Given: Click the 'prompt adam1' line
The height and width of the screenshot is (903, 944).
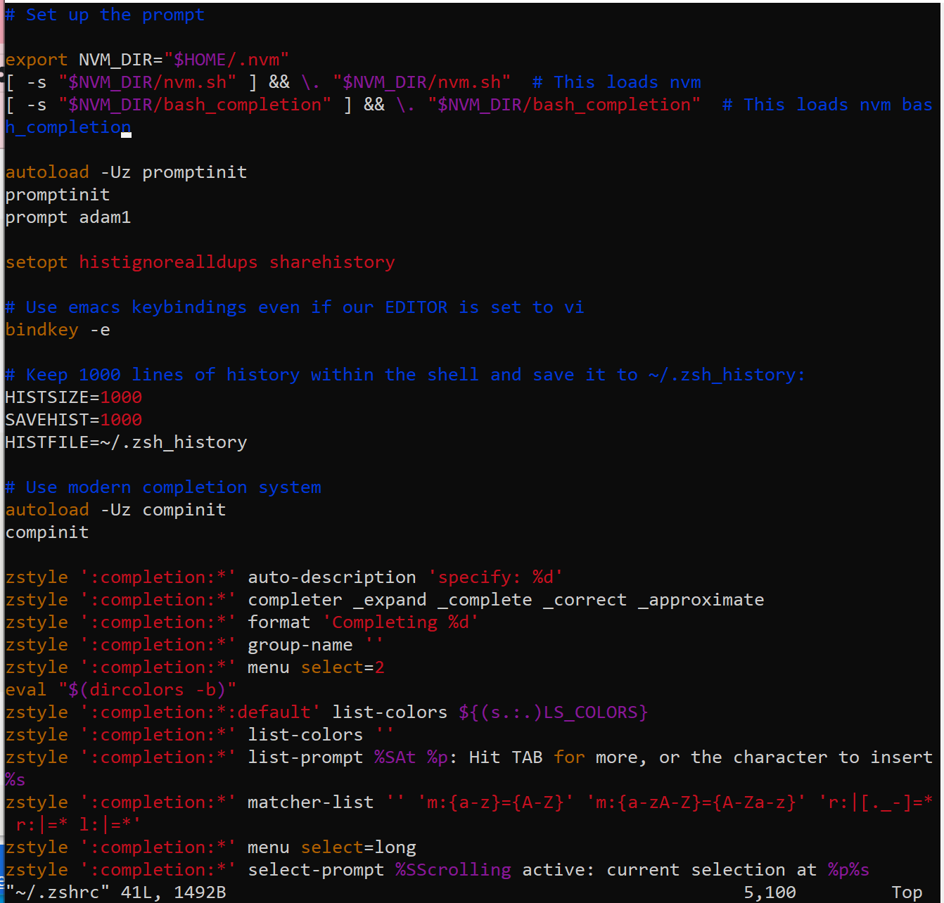Looking at the screenshot, I should 68,217.
